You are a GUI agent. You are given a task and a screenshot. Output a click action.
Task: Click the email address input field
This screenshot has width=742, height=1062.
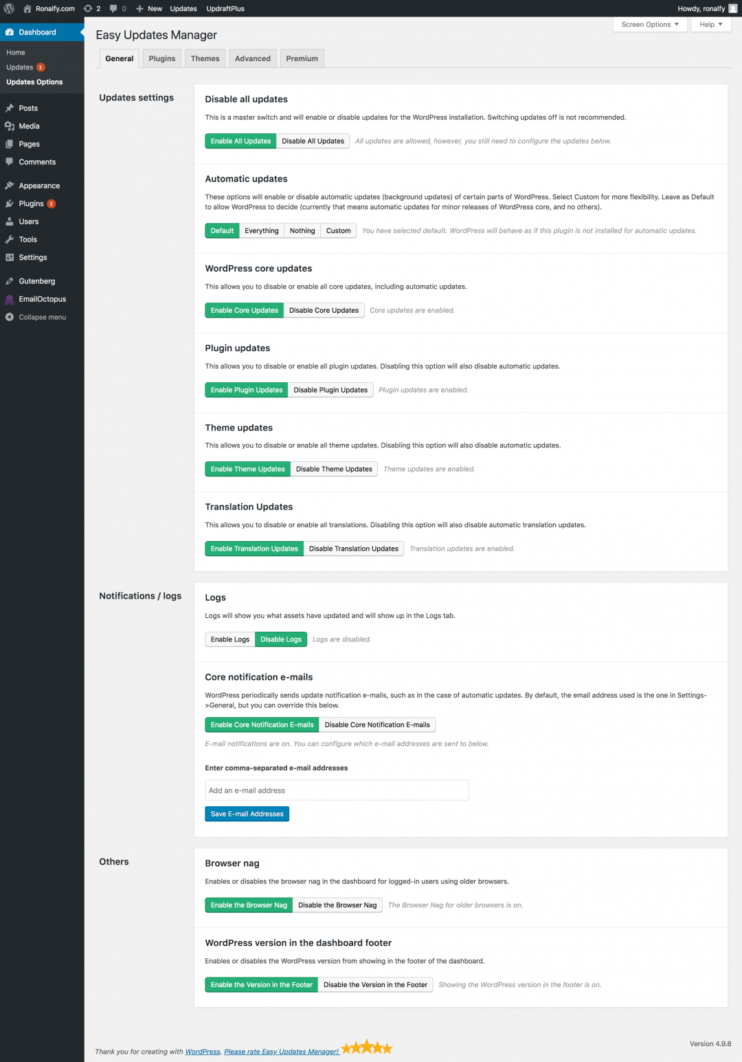(x=336, y=790)
